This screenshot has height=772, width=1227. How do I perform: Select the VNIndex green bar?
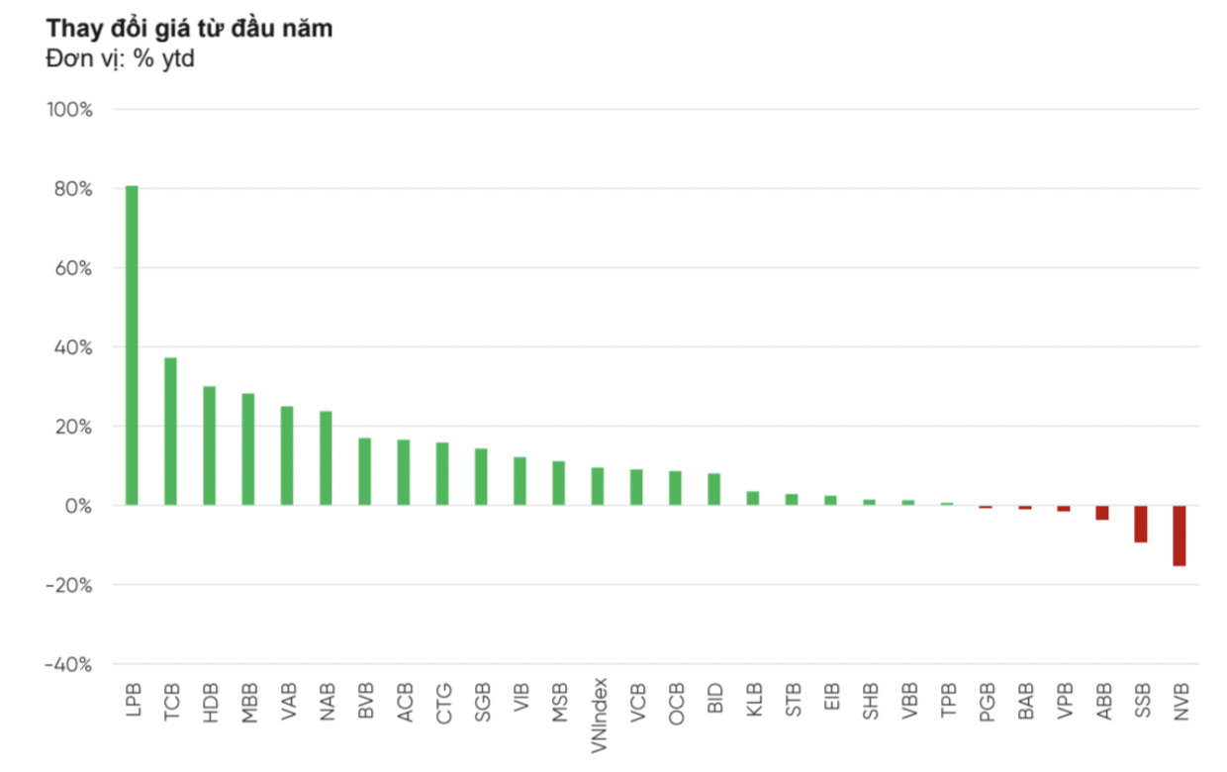click(x=598, y=486)
